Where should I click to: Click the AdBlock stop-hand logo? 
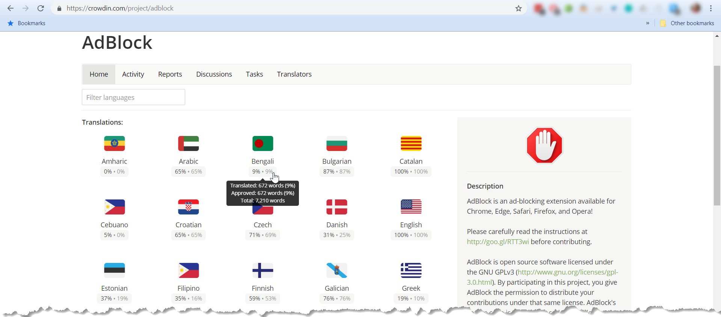pyautogui.click(x=544, y=145)
